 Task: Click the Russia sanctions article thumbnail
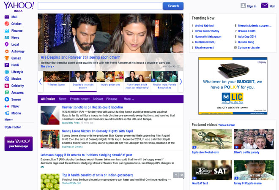coord(50,115)
